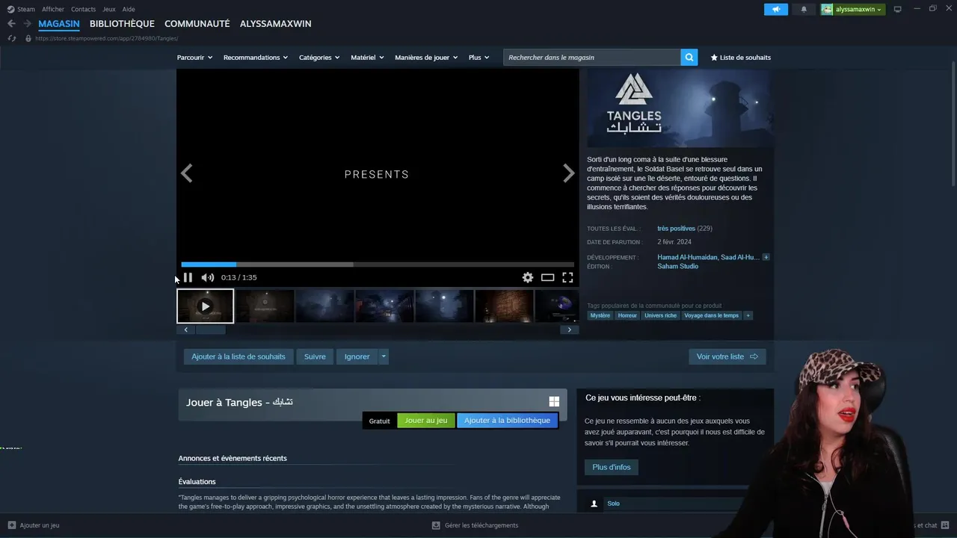Open Gérer les téléchargements

point(475,525)
